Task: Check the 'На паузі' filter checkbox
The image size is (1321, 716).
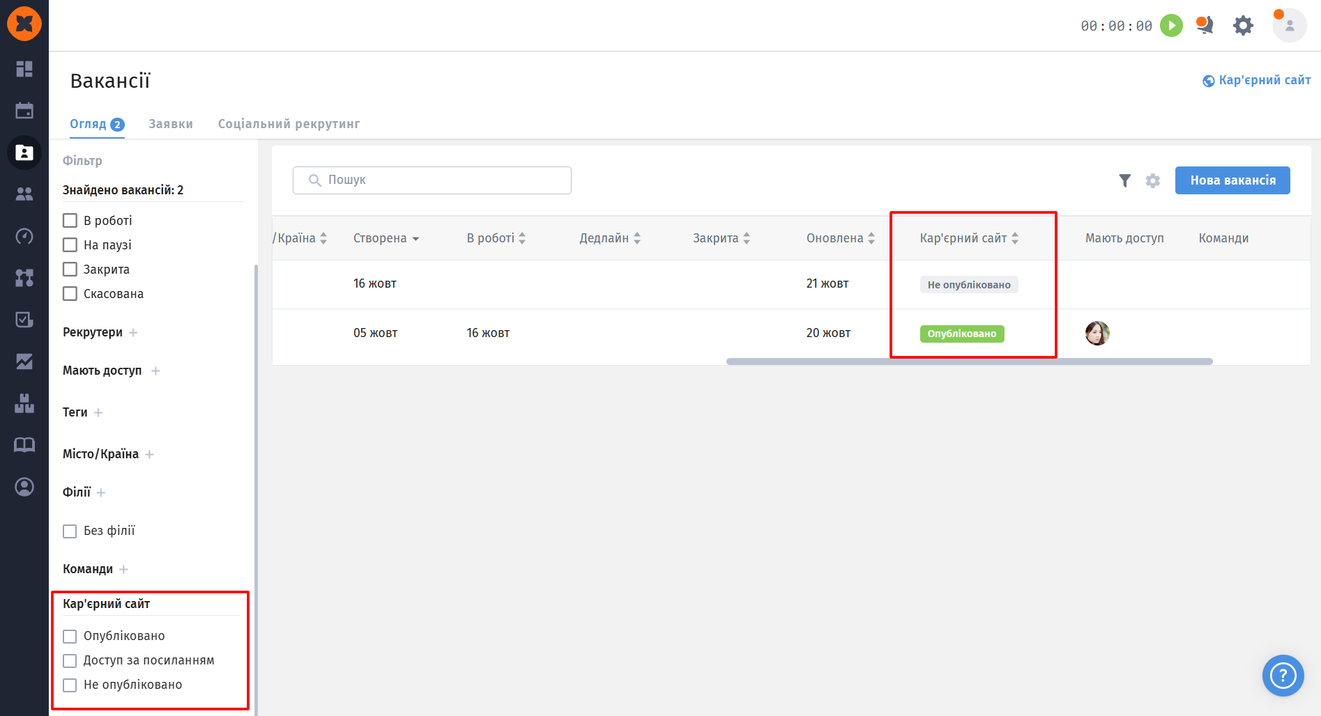Action: coord(70,245)
